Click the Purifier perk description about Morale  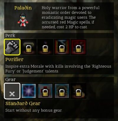[x=58, y=69]
